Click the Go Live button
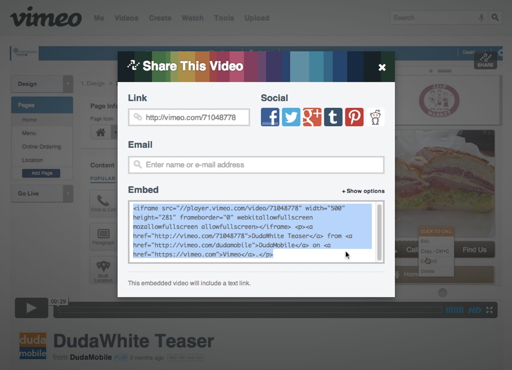The height and width of the screenshot is (370, 512). click(37, 193)
